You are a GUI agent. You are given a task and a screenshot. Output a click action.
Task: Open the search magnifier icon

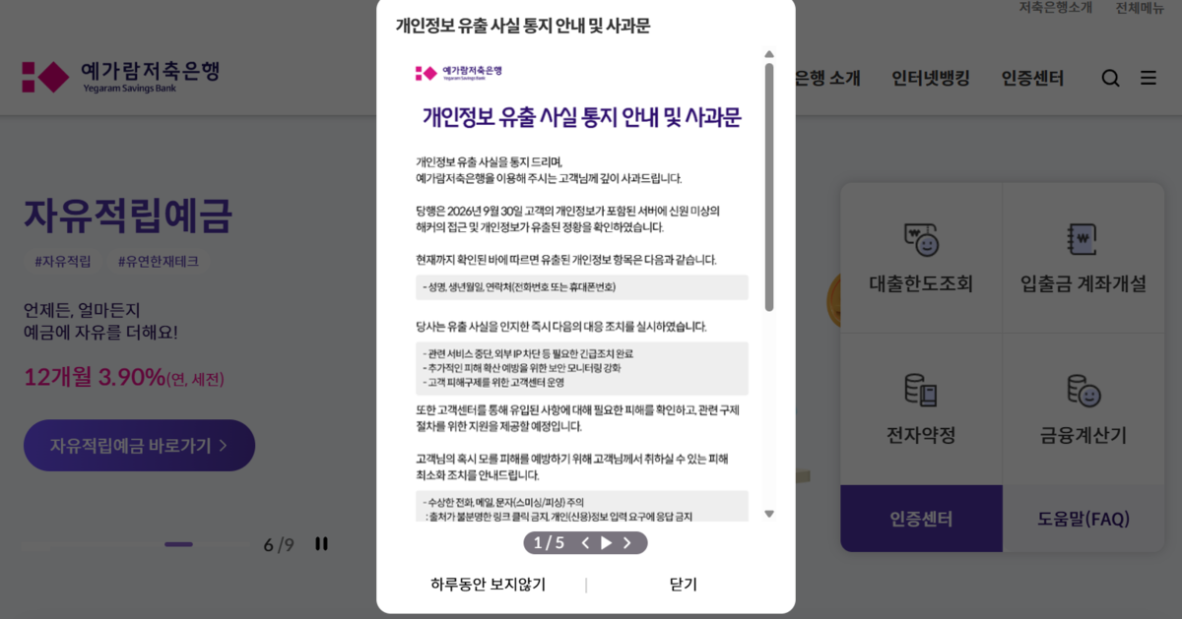tap(1110, 79)
